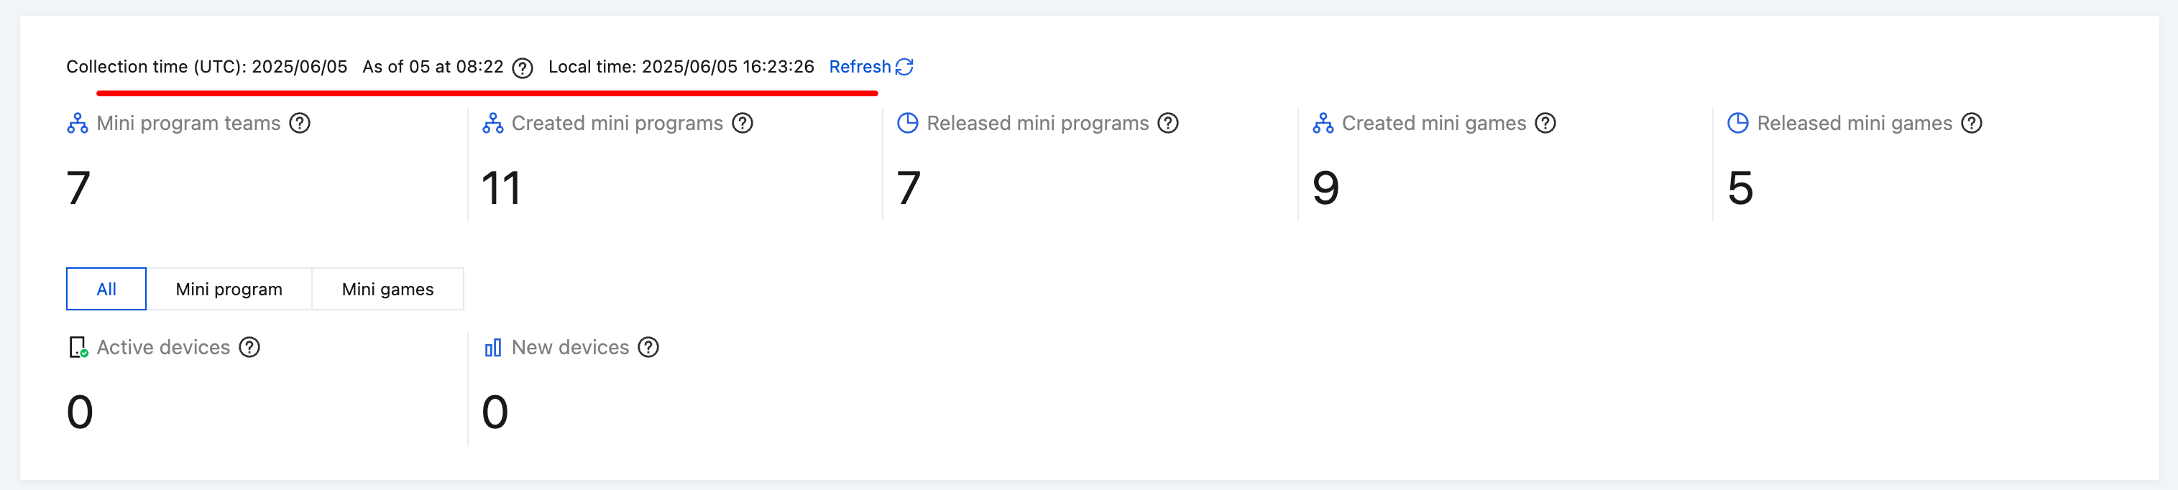The width and height of the screenshot is (2178, 490).
Task: Click help icon next to Active devices
Action: (x=249, y=347)
